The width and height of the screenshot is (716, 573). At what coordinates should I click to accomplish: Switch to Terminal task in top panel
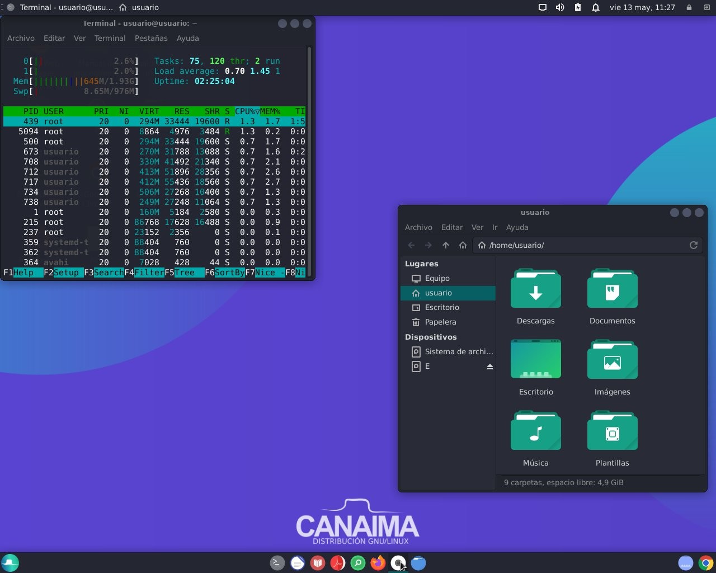59,7
